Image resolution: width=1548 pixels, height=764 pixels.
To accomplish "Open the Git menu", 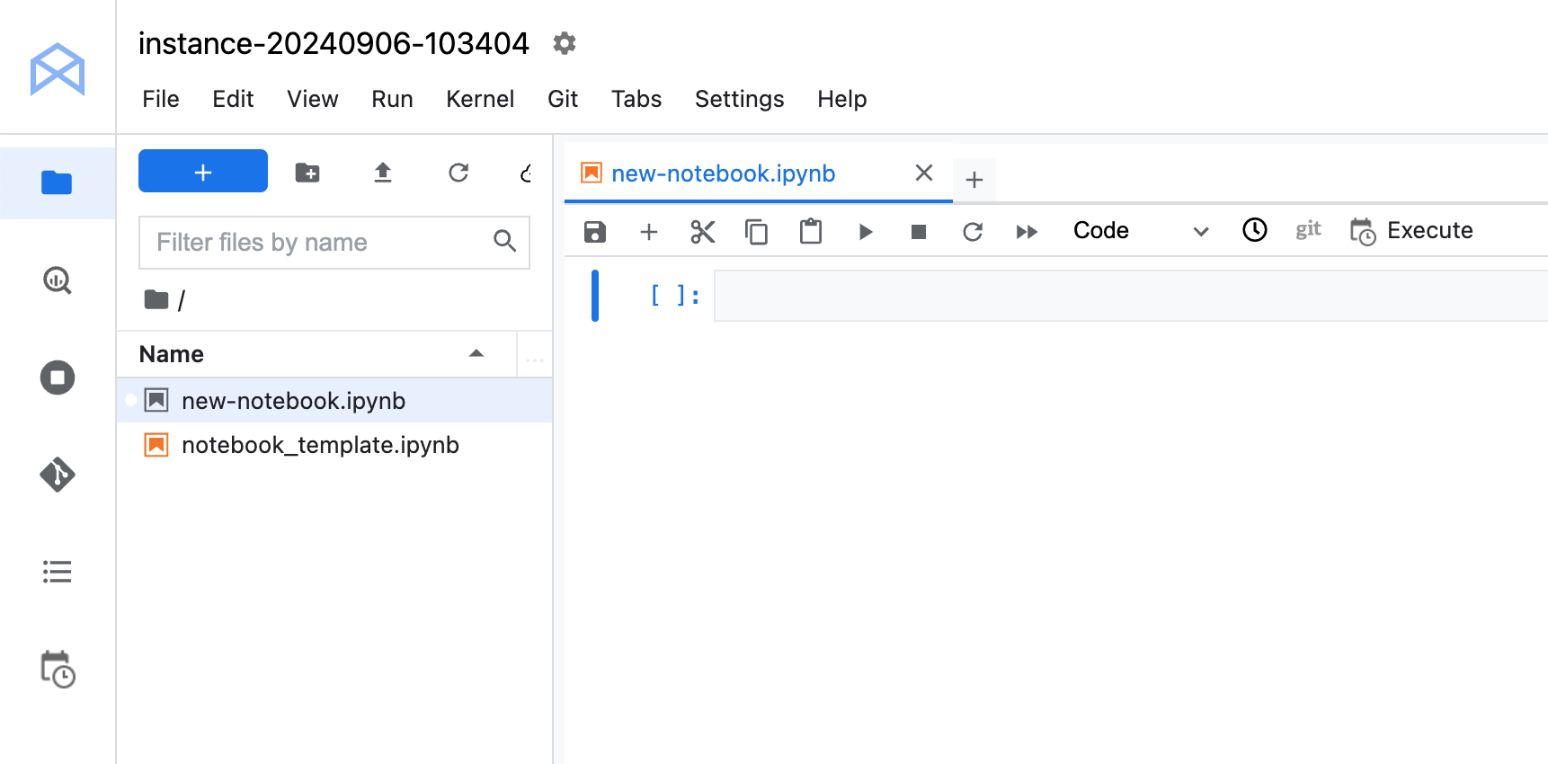I will 563,99.
